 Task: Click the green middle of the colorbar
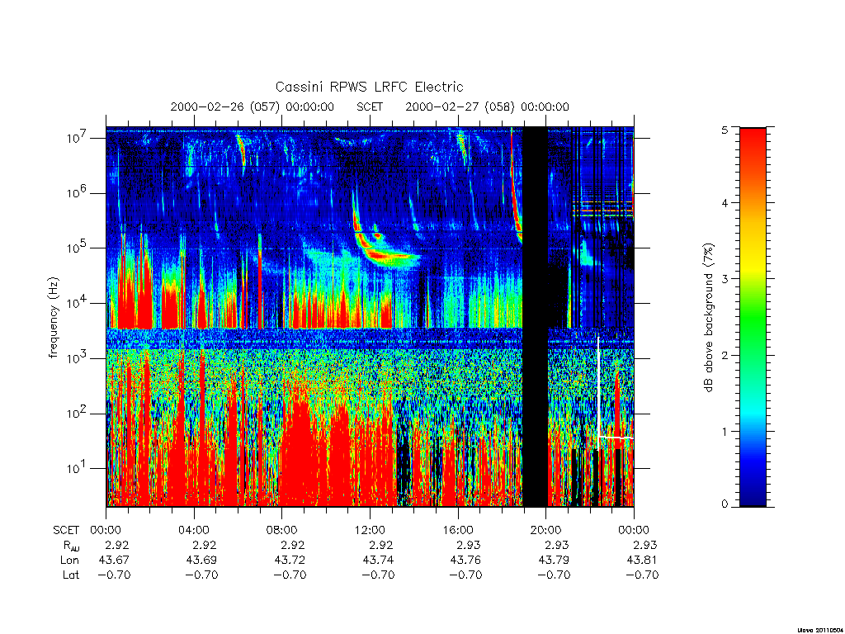tap(753, 318)
